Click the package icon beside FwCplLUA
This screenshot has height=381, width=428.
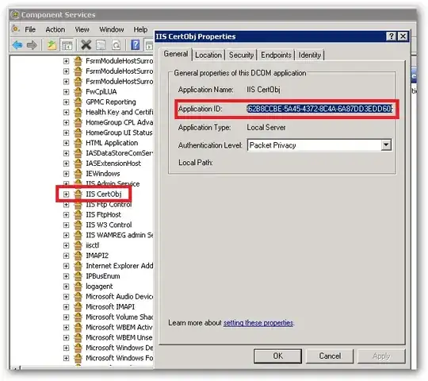pyautogui.click(x=78, y=91)
